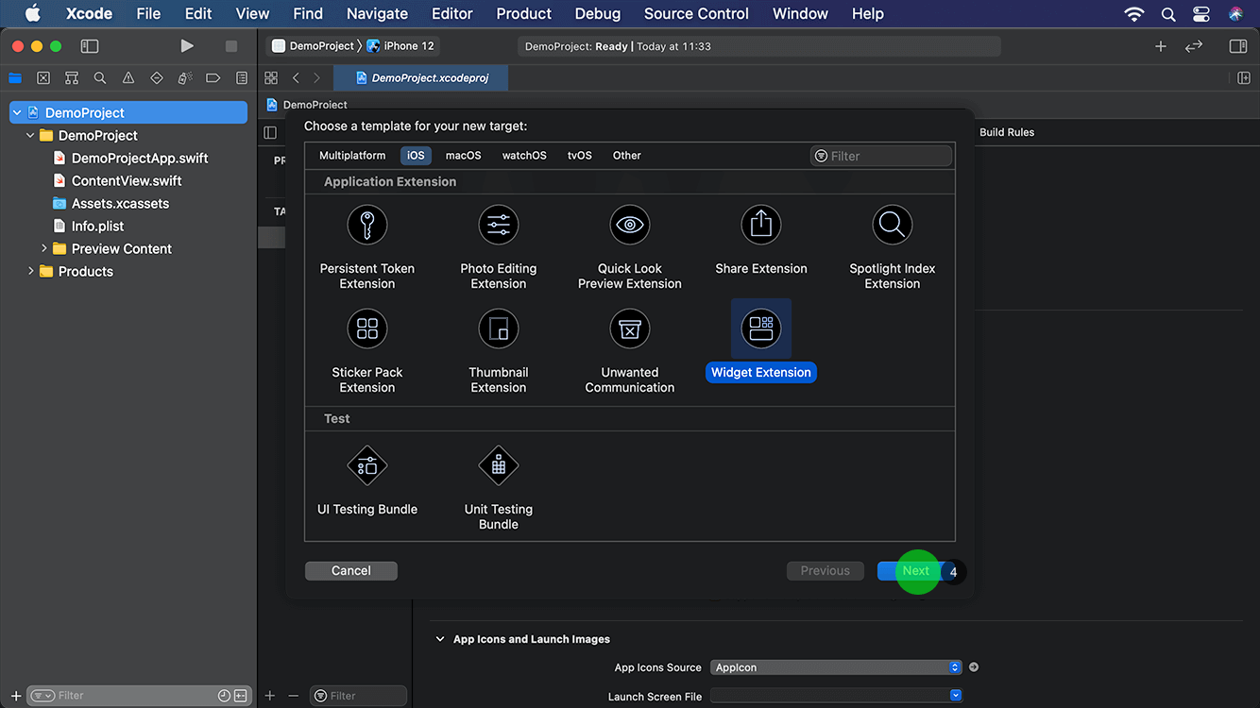Expand the Products folder

(30, 271)
